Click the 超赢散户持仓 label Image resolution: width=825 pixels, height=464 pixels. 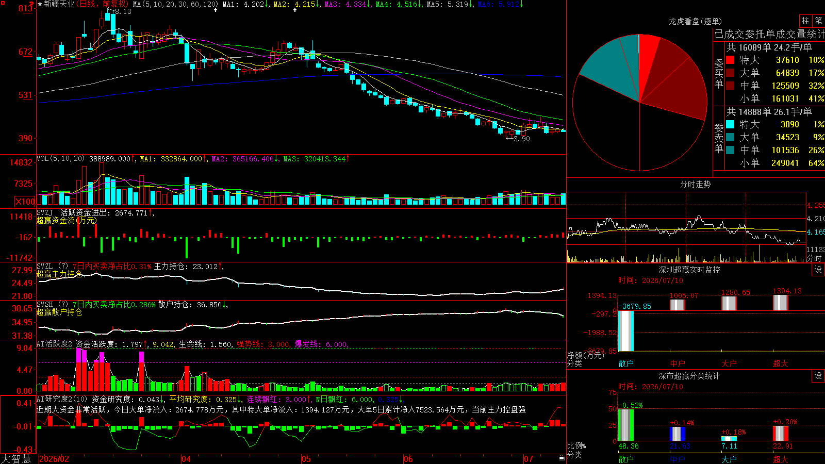click(x=59, y=312)
